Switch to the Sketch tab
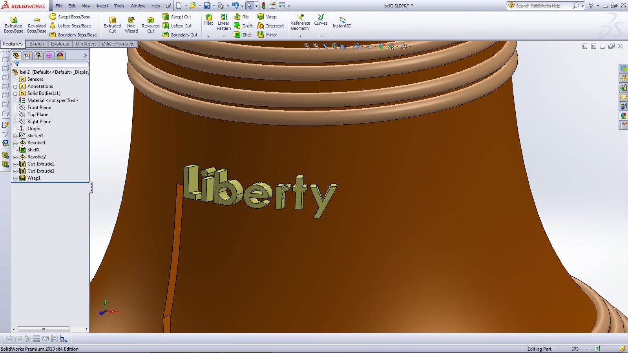Viewport: 628px width, 353px height. click(x=37, y=44)
